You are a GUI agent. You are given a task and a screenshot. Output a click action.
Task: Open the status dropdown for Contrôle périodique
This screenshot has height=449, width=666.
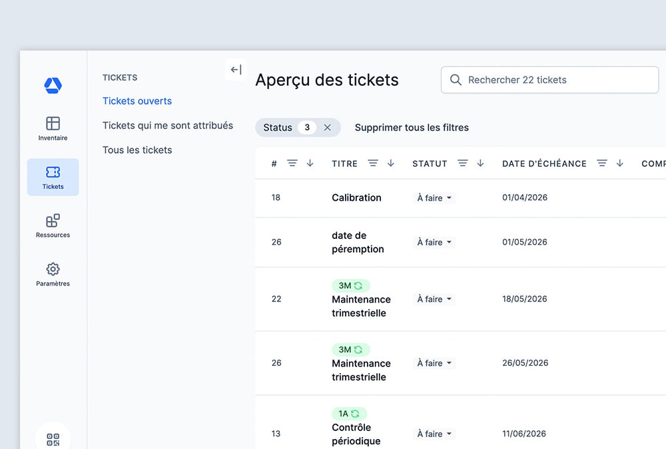tap(434, 434)
